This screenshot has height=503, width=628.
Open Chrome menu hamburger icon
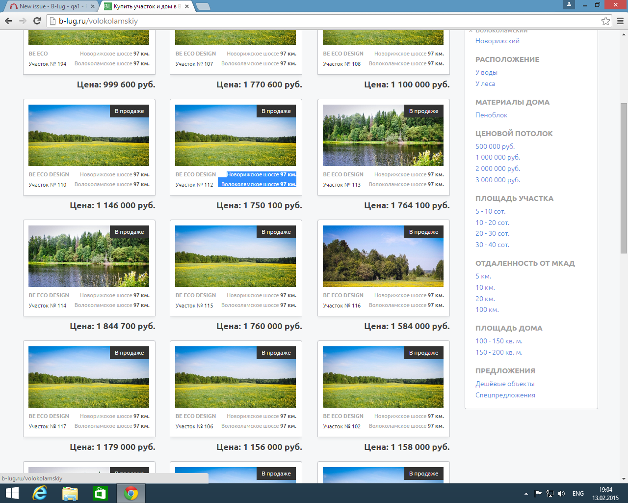click(620, 21)
